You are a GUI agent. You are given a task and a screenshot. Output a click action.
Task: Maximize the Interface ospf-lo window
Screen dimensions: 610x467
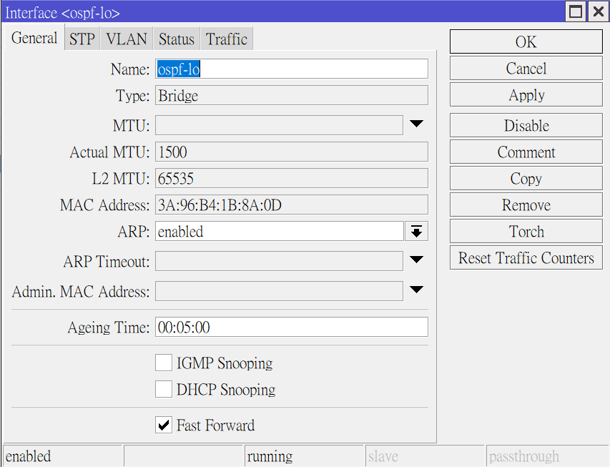[576, 12]
